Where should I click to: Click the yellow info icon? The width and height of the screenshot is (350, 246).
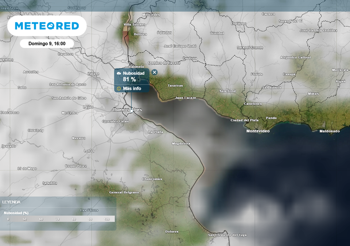[119, 88]
